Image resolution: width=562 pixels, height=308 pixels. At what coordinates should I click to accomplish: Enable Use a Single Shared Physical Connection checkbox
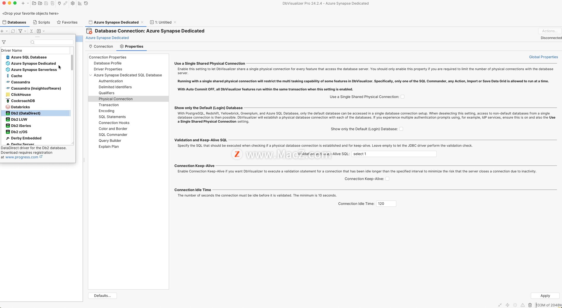402,97
